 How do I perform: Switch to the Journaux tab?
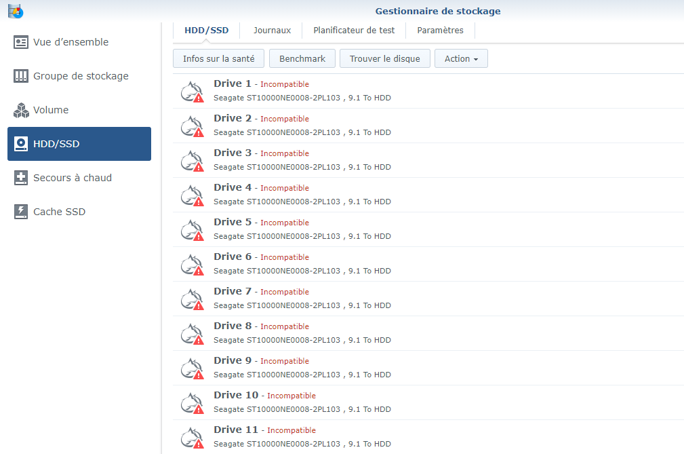(x=271, y=30)
